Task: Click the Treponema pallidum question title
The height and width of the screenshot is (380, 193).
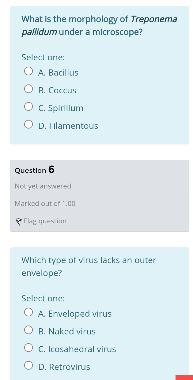Action: [x=99, y=25]
